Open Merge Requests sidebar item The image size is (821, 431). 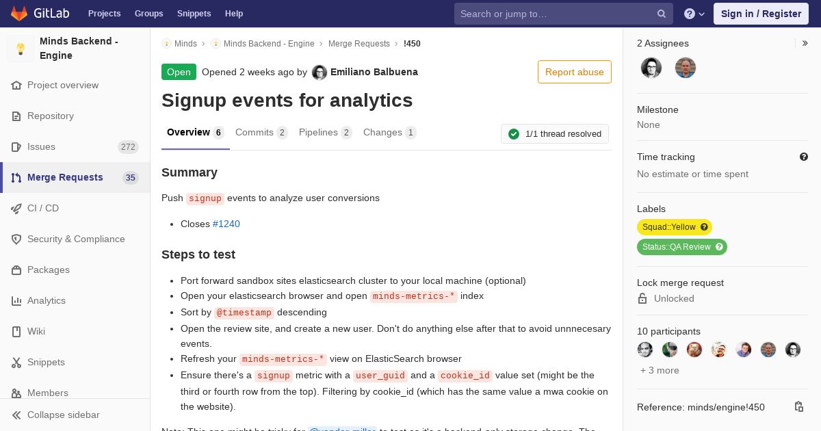click(x=75, y=178)
